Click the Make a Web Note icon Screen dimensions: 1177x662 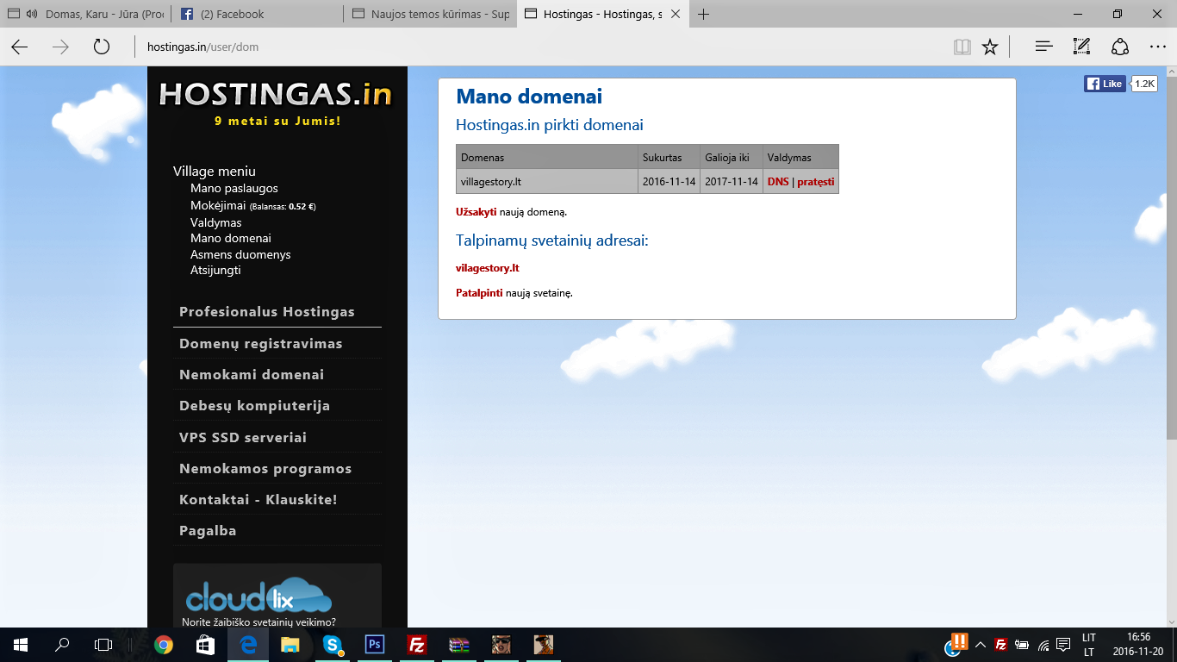(1081, 47)
